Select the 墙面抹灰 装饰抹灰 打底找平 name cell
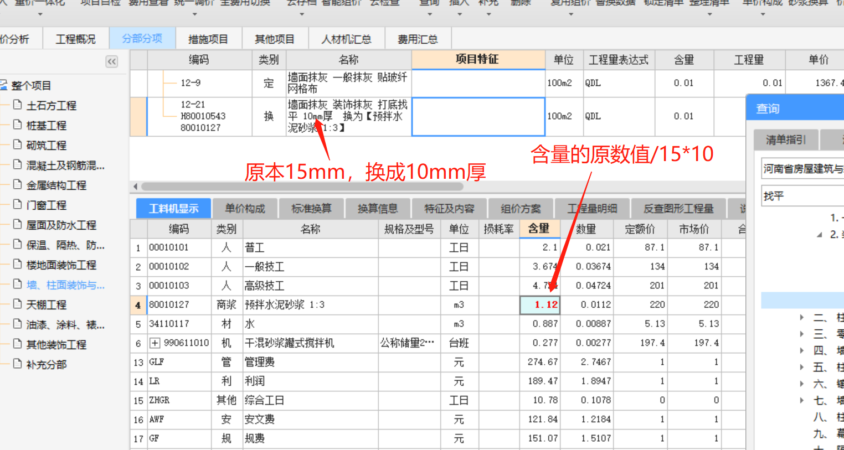The width and height of the screenshot is (844, 450). [348, 116]
